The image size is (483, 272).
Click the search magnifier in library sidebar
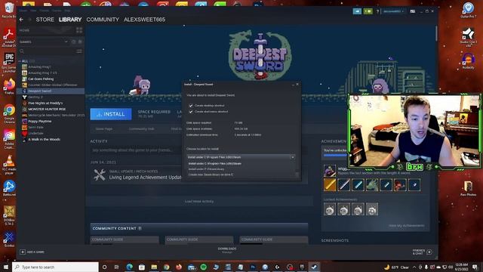pyautogui.click(x=22, y=51)
